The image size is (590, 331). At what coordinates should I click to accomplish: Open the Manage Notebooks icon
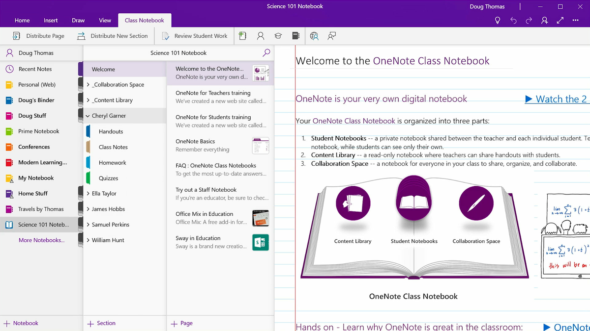[x=296, y=35]
